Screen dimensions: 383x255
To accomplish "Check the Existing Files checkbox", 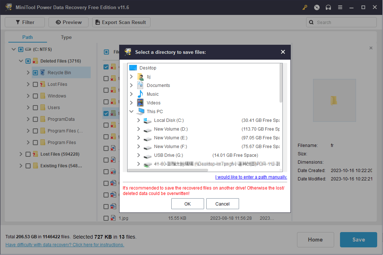I will [28, 166].
